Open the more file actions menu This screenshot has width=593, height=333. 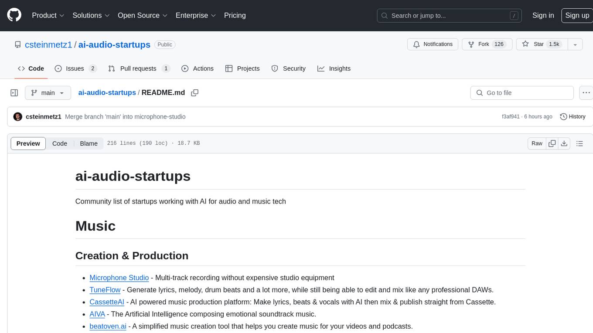586,93
